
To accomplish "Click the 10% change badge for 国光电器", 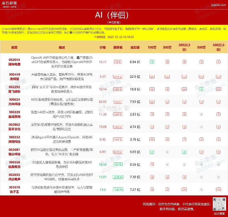I will (118, 62).
